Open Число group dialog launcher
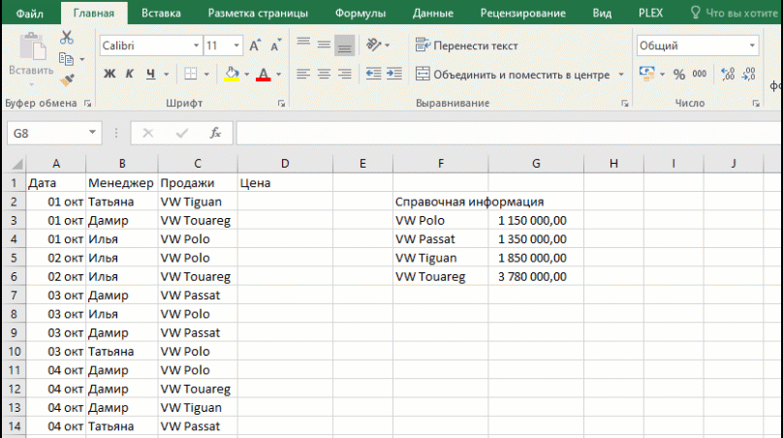 pyautogui.click(x=756, y=104)
